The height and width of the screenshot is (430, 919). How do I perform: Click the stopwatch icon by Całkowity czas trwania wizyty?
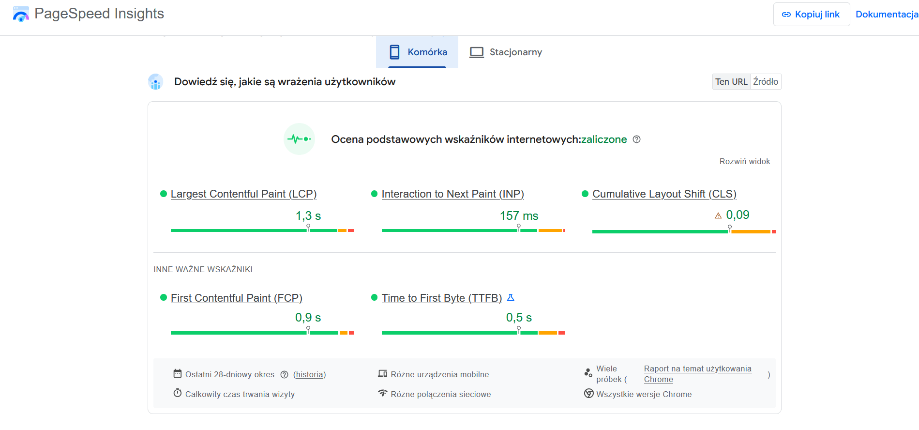(178, 393)
